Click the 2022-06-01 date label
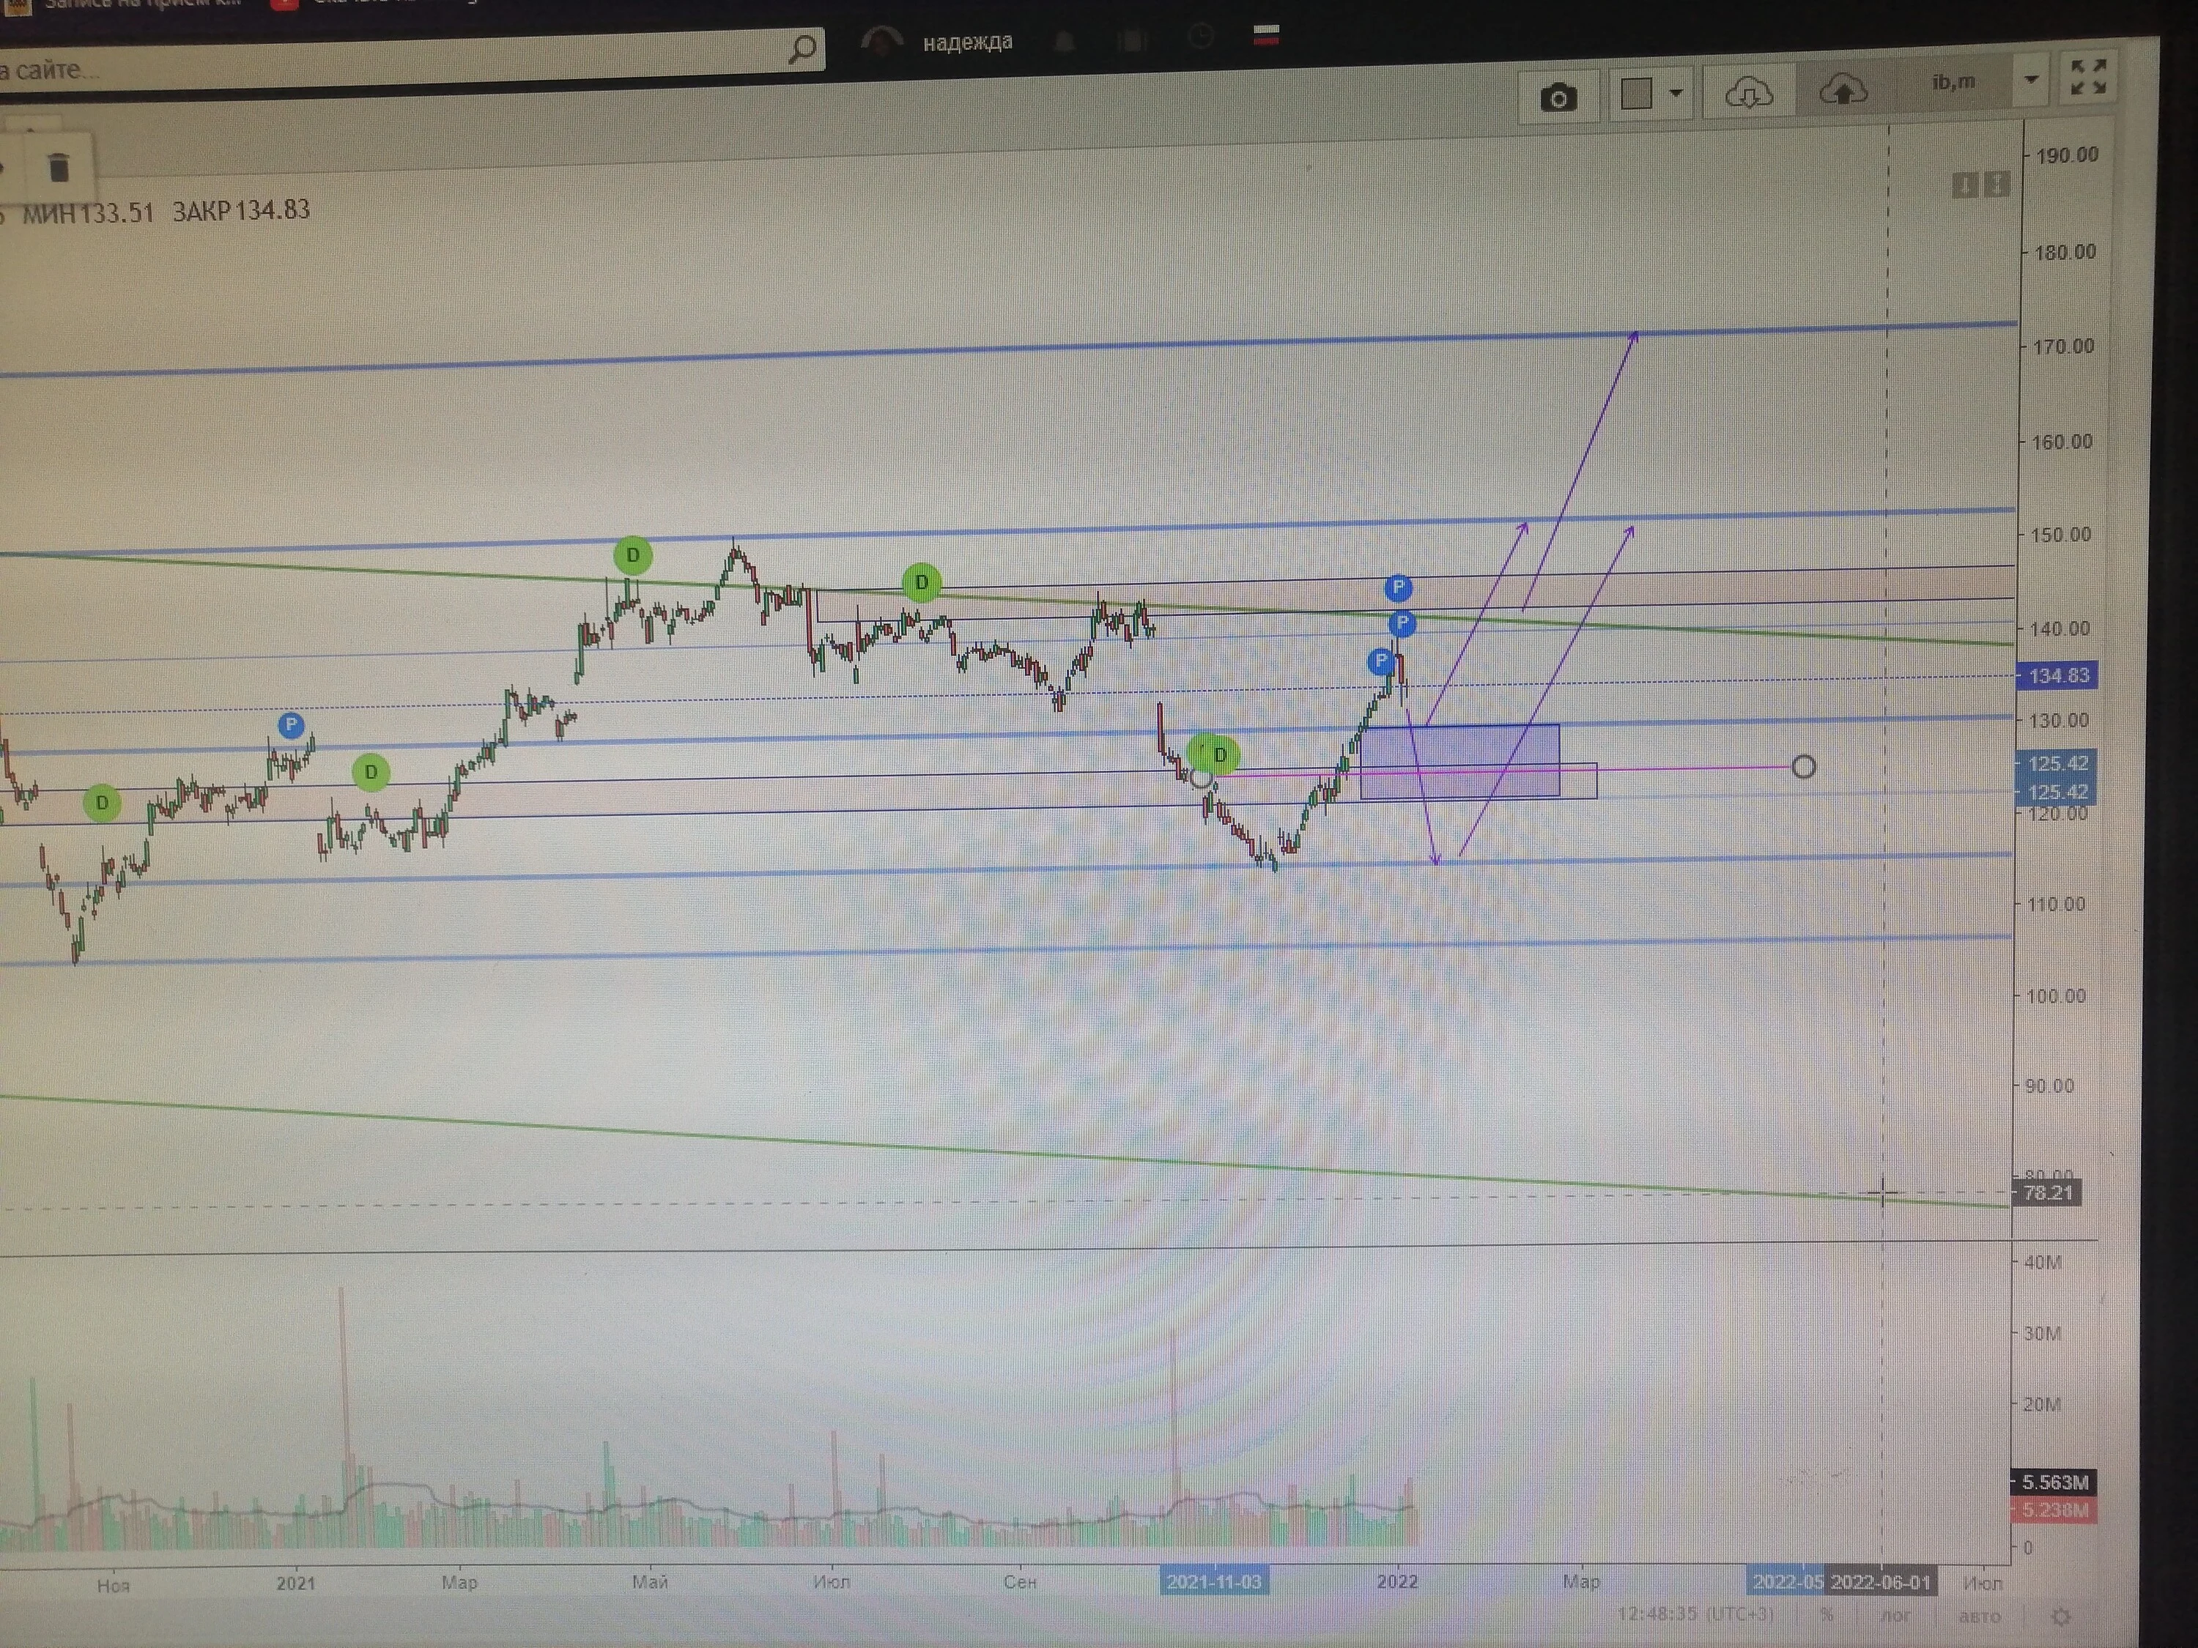The width and height of the screenshot is (2198, 1648). click(x=1880, y=1582)
